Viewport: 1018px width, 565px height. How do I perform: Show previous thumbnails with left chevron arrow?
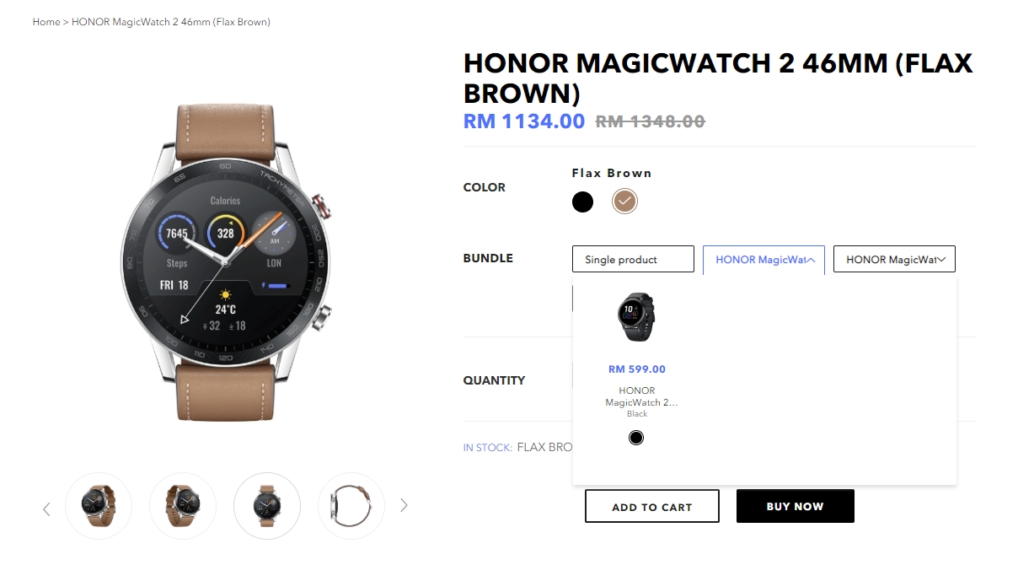(x=46, y=508)
